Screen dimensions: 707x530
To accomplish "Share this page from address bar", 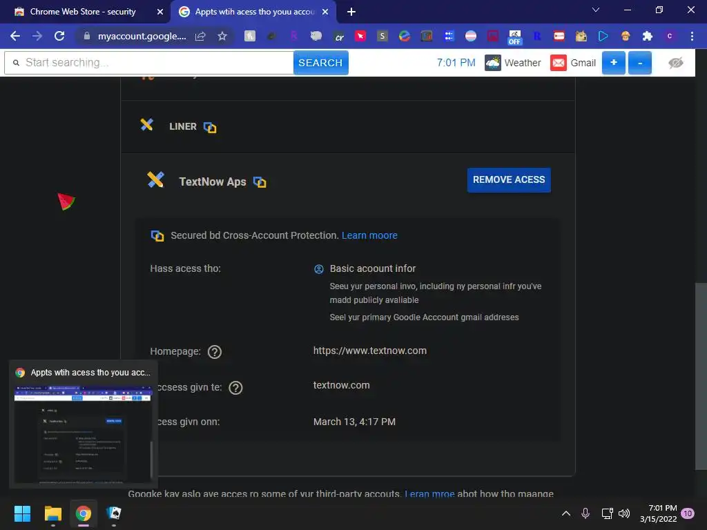I will click(200, 36).
